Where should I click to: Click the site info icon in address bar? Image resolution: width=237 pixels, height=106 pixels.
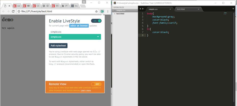point(19,11)
